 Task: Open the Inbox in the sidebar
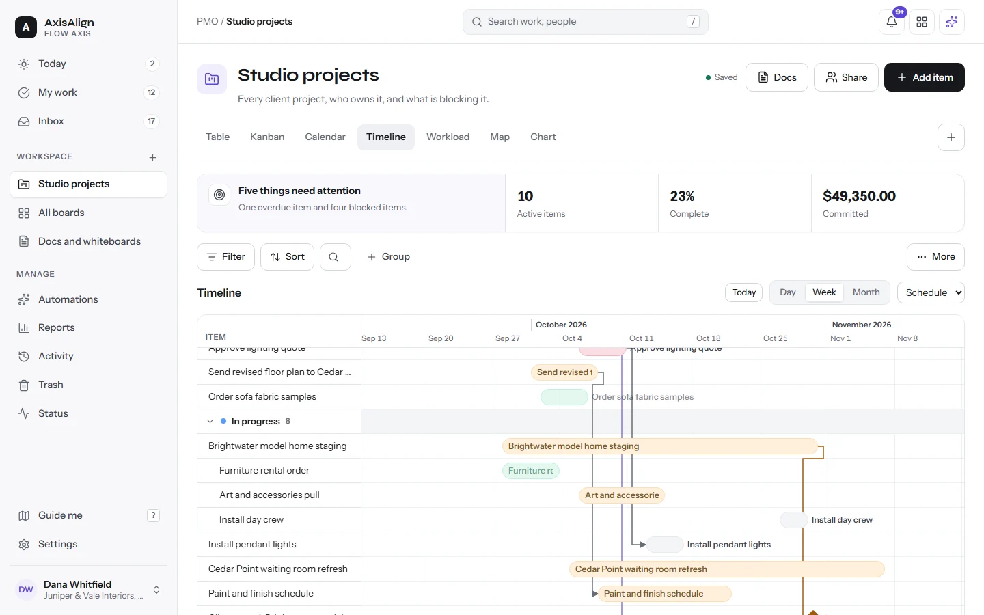[89, 122]
